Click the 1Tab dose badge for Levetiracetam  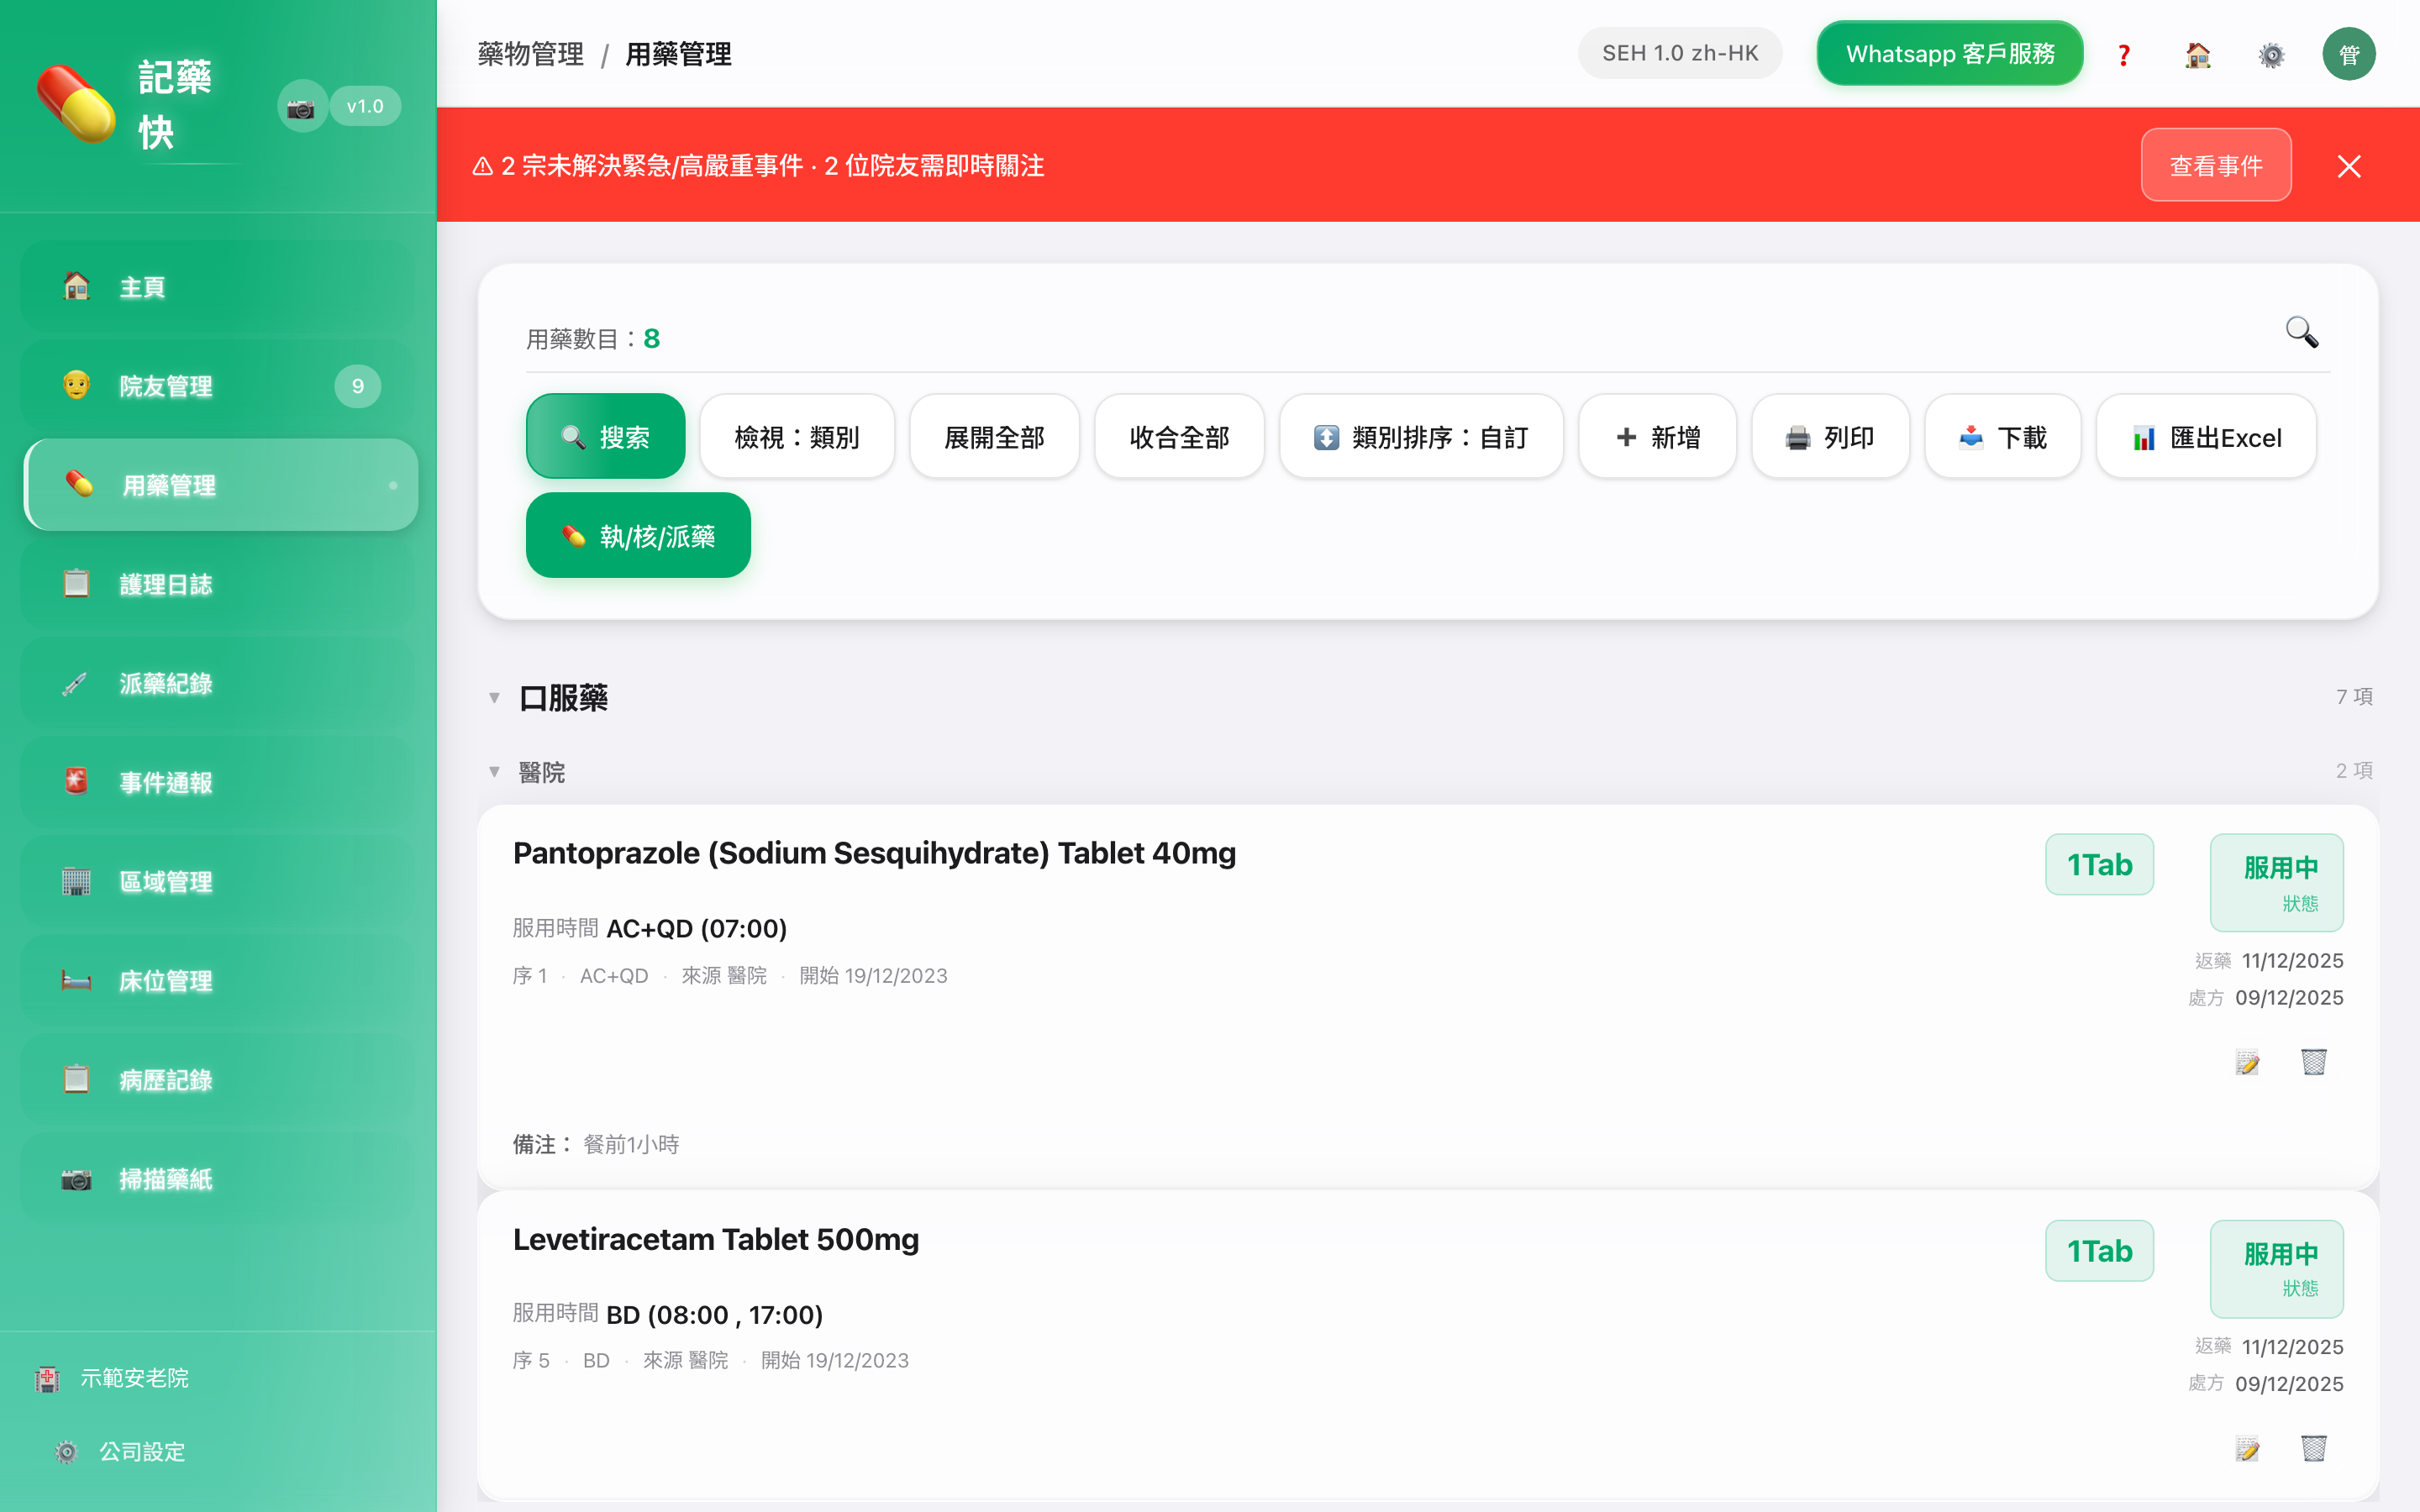2099,1251
